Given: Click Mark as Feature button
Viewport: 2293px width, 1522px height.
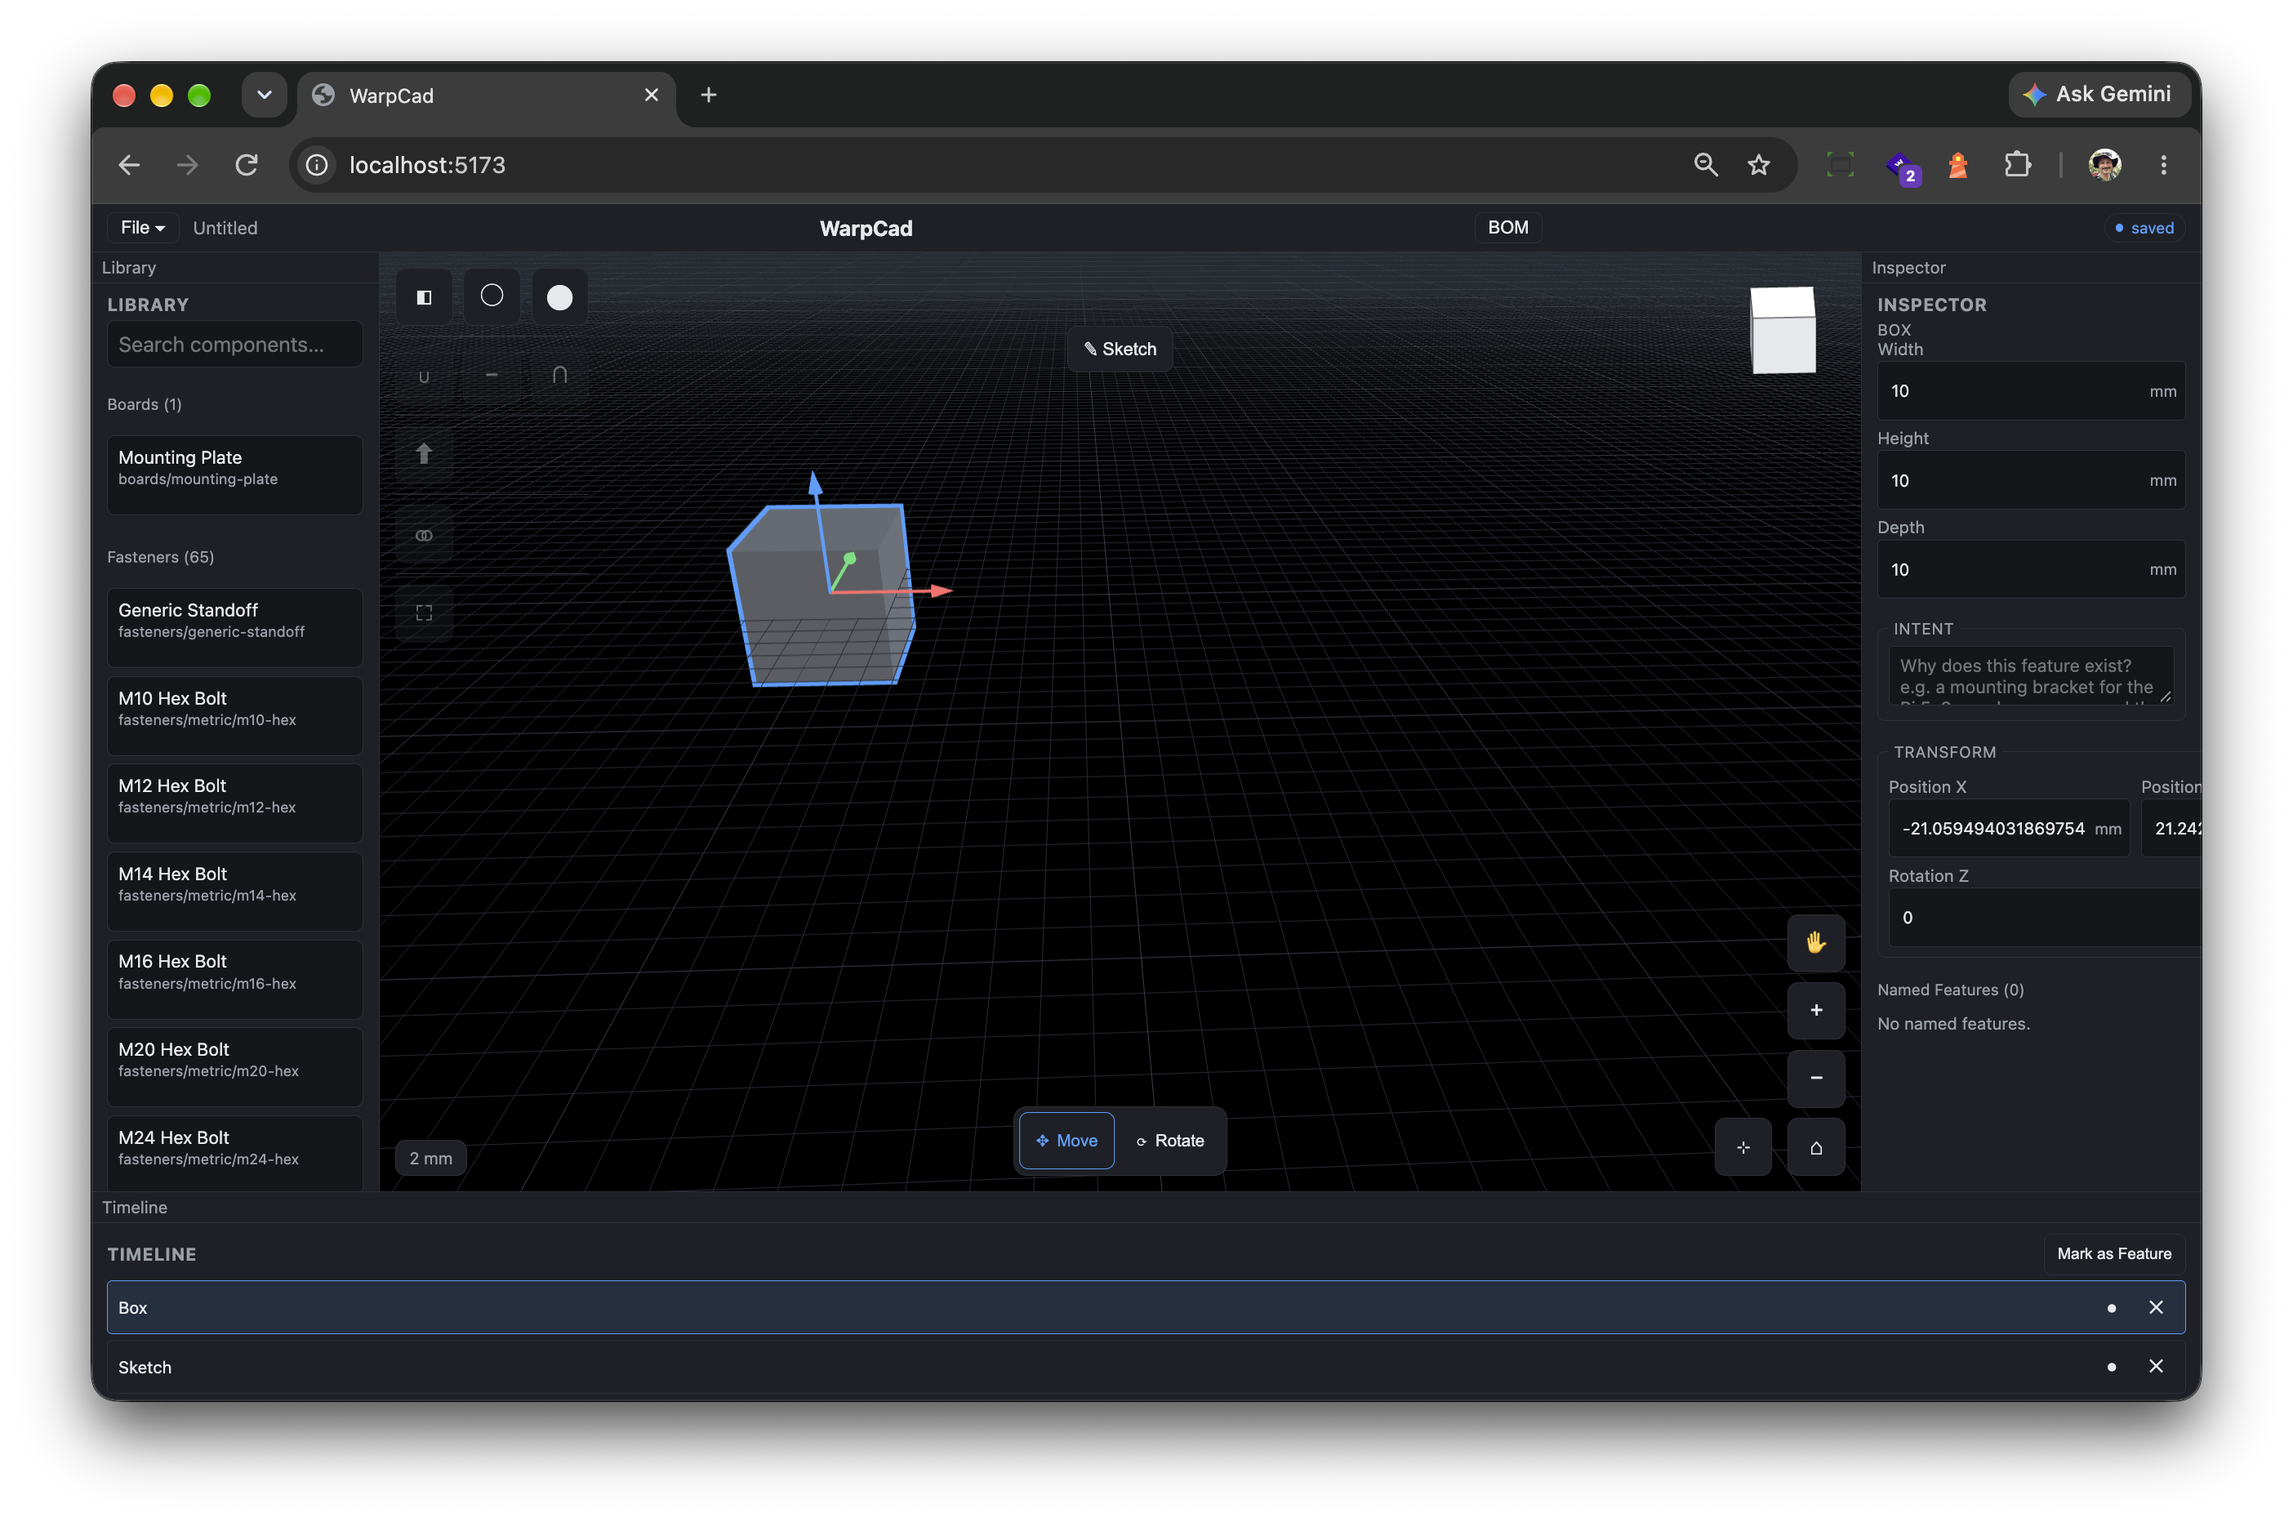Looking at the screenshot, I should [2114, 1254].
